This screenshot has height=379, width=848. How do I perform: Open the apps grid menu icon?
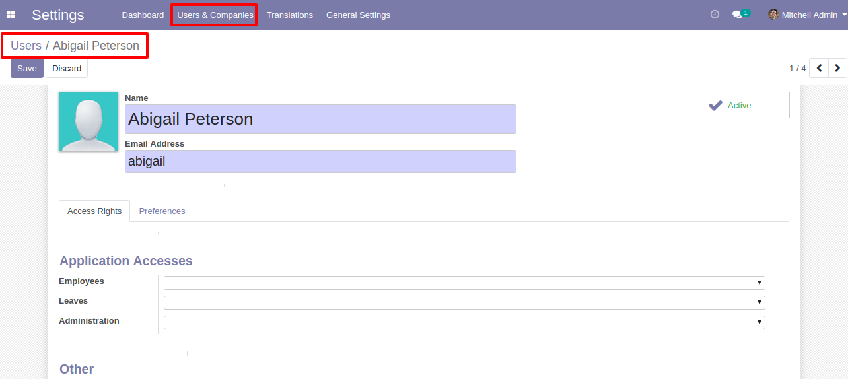click(x=11, y=15)
